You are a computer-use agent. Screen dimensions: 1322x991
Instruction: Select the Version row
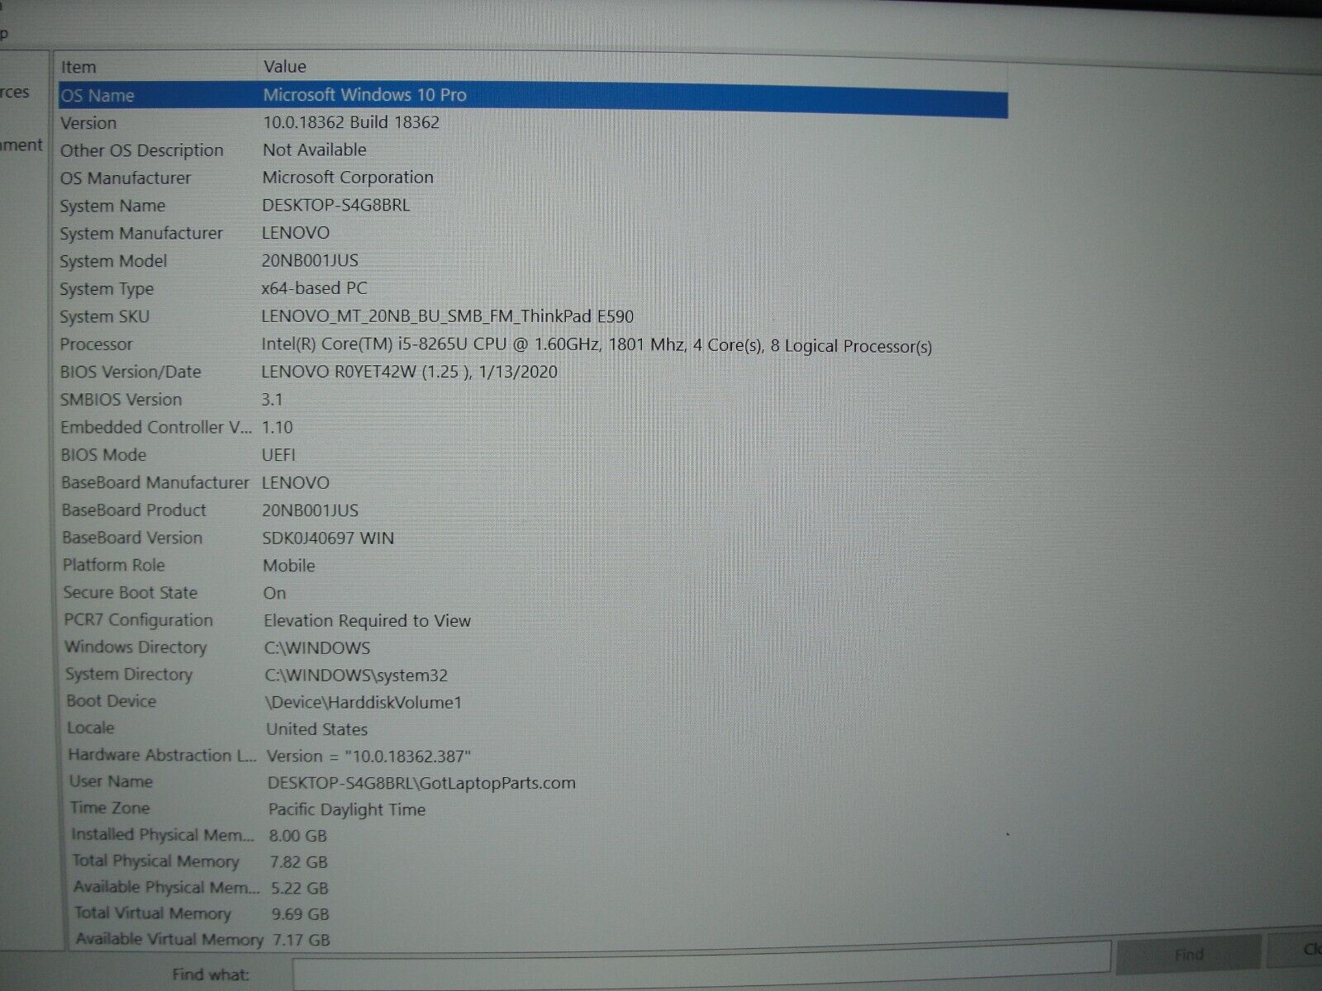tap(533, 123)
